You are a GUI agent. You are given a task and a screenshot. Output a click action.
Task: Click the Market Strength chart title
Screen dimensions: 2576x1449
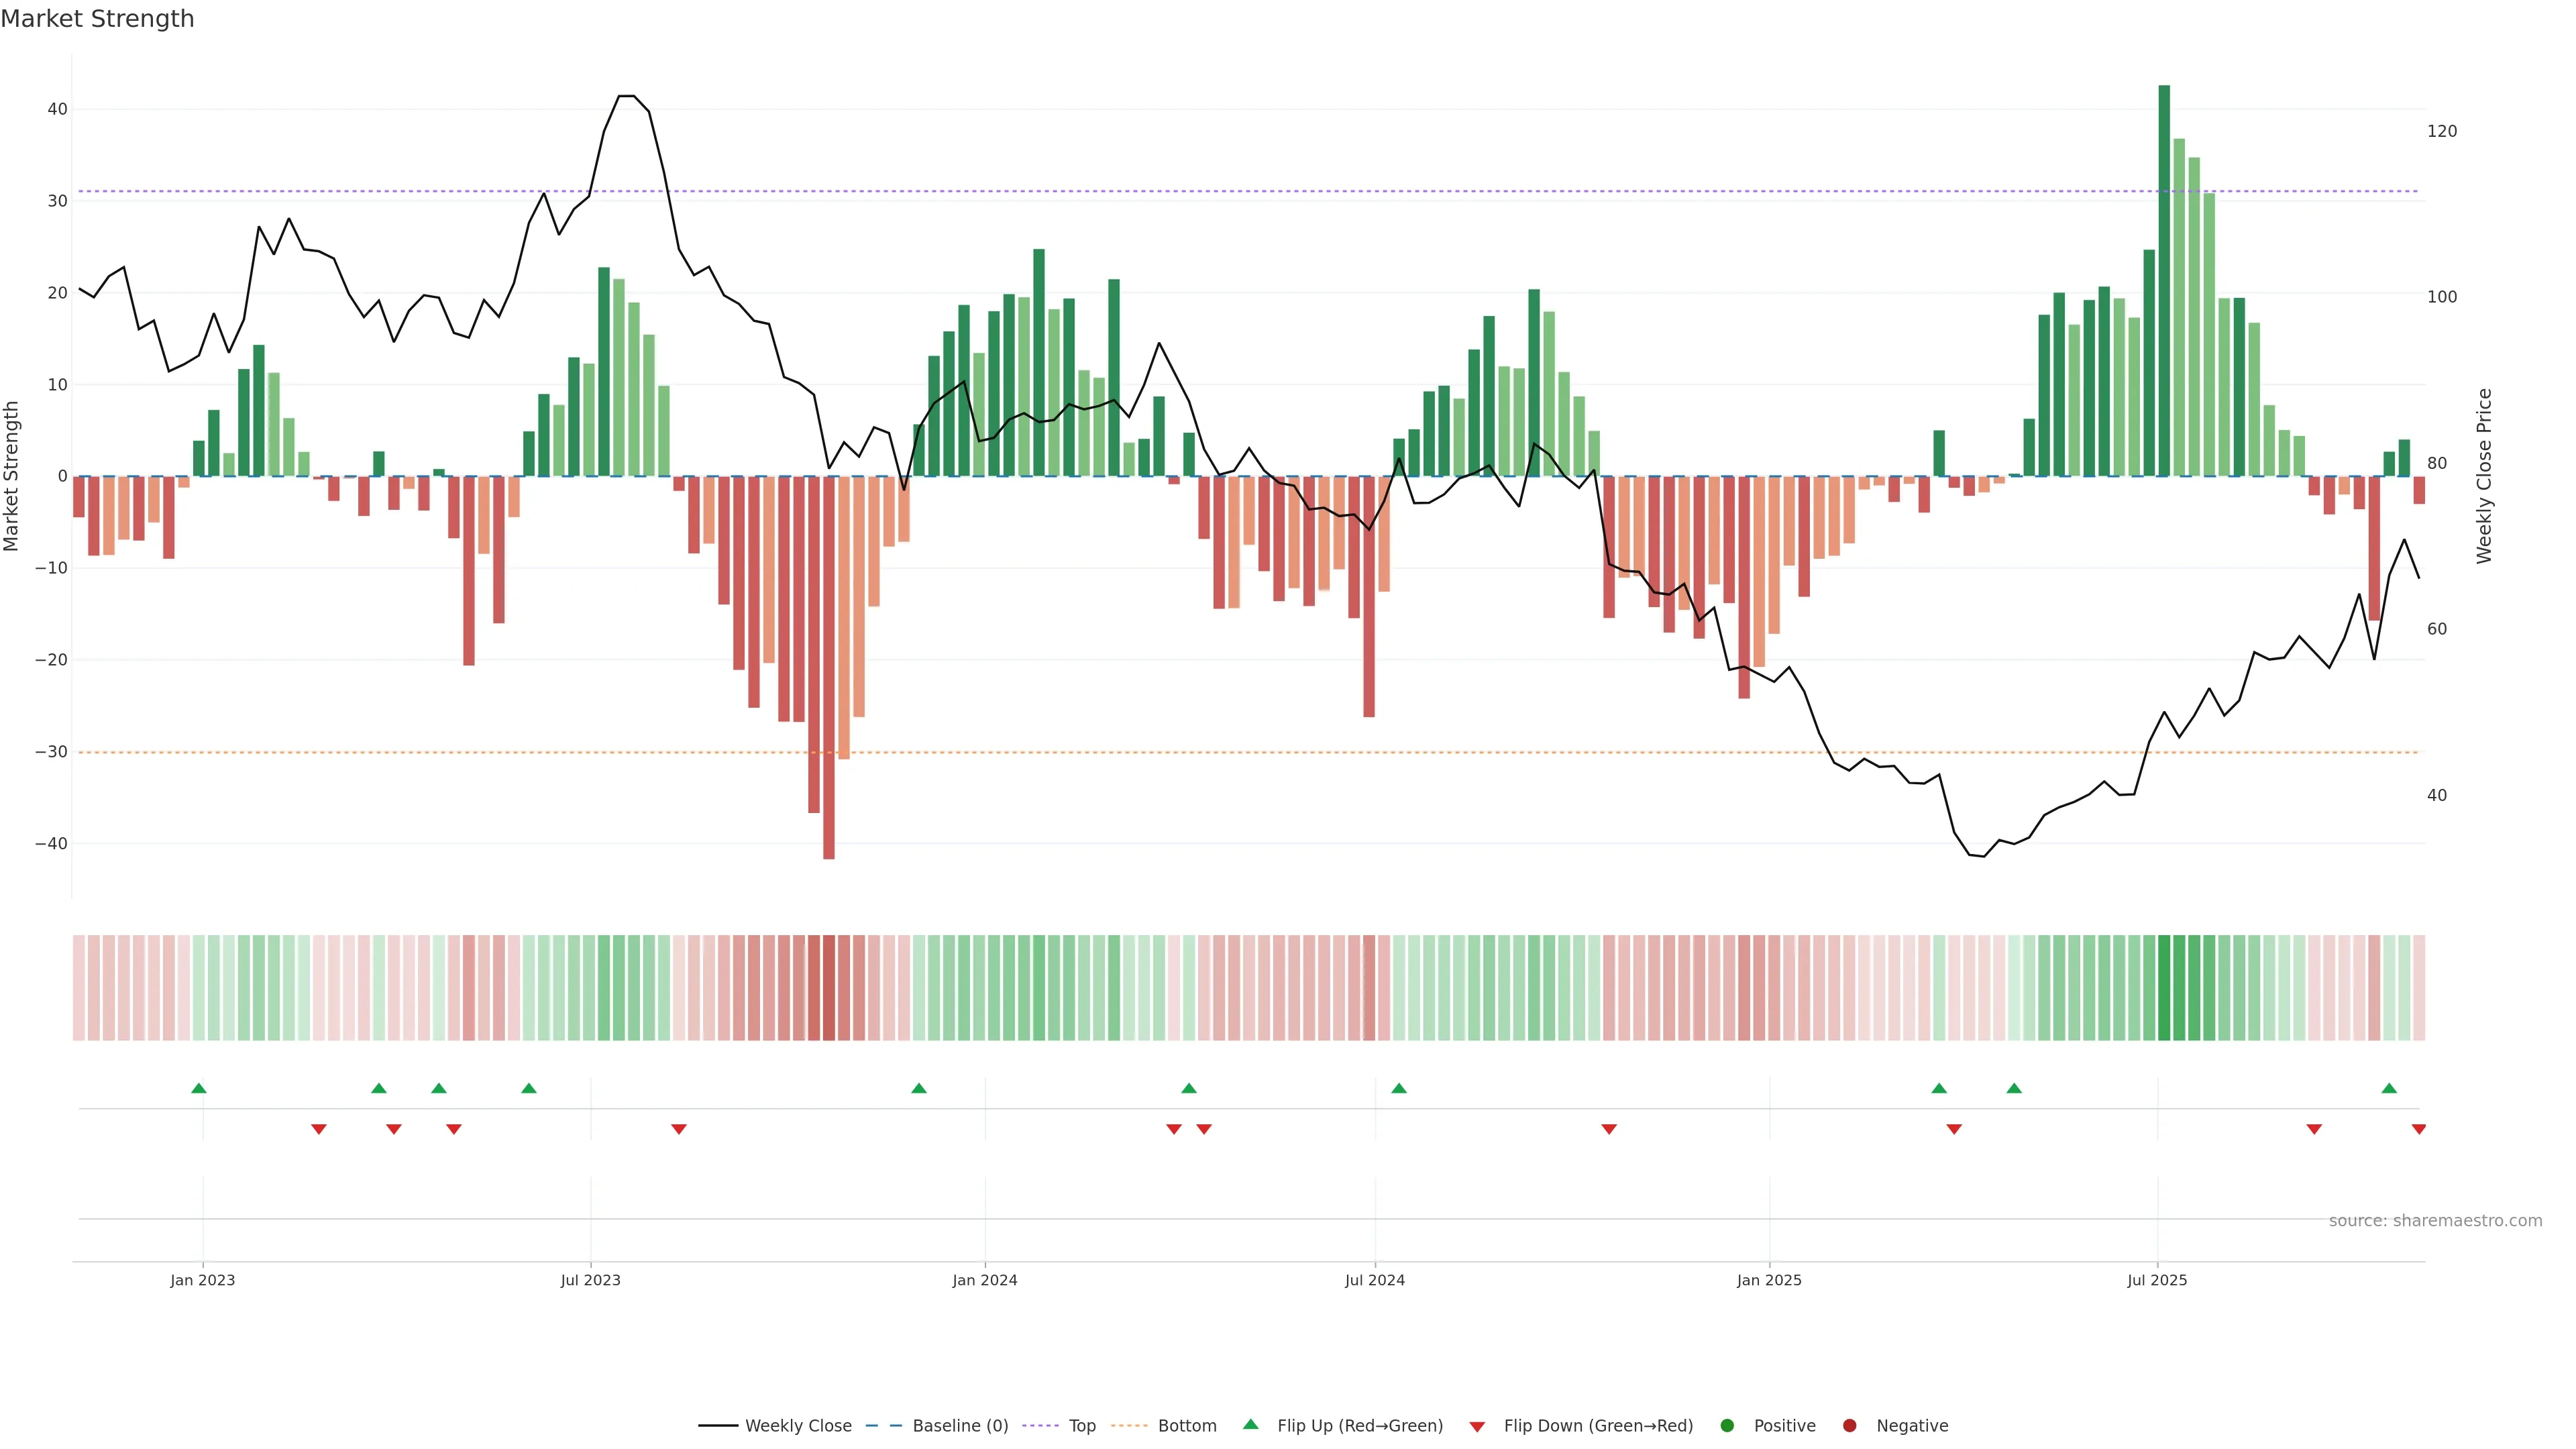(97, 19)
